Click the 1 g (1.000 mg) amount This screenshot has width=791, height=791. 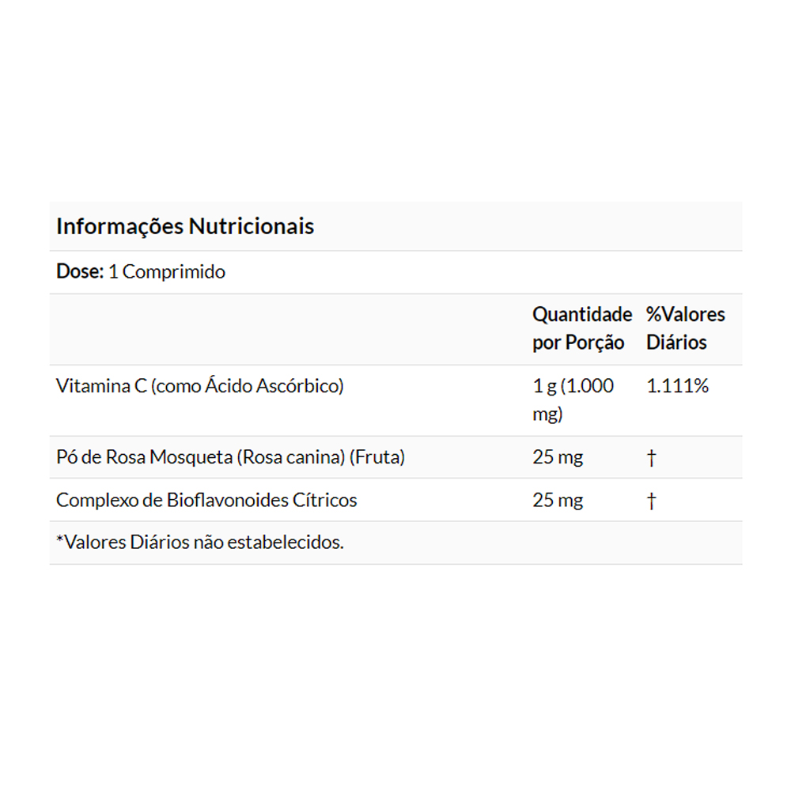pyautogui.click(x=573, y=399)
